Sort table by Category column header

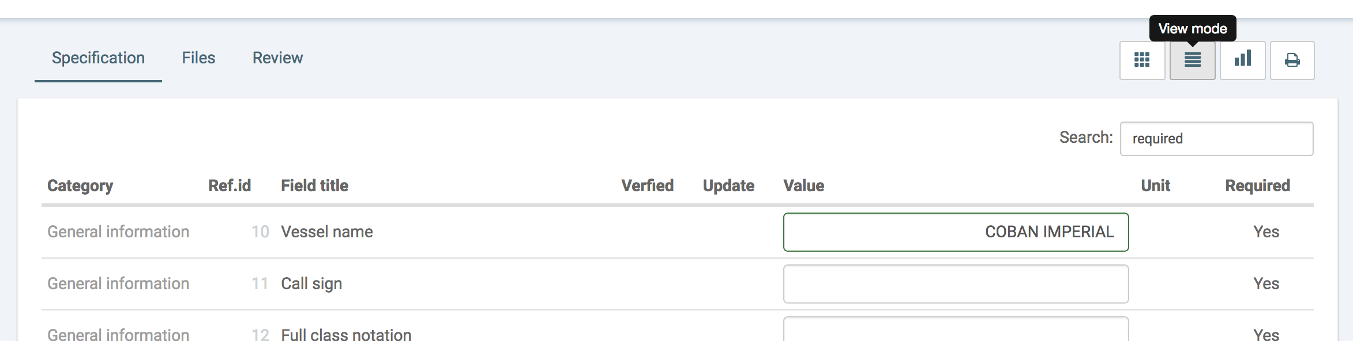[80, 185]
